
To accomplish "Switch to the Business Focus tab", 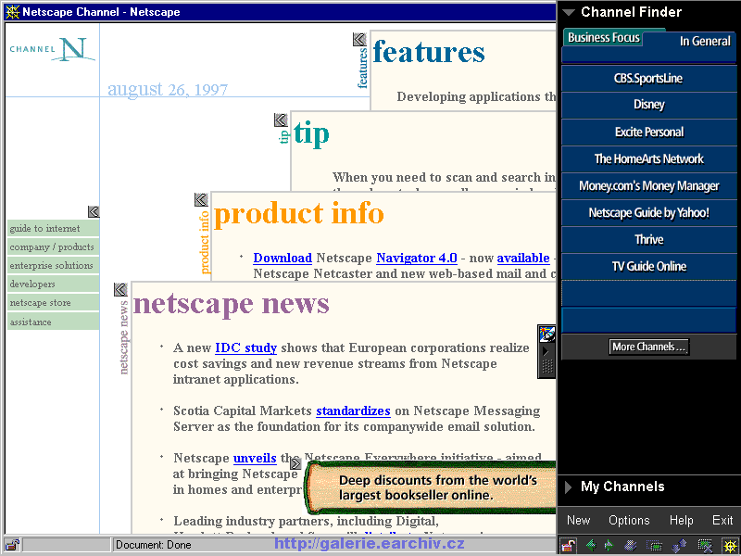I will pos(604,37).
